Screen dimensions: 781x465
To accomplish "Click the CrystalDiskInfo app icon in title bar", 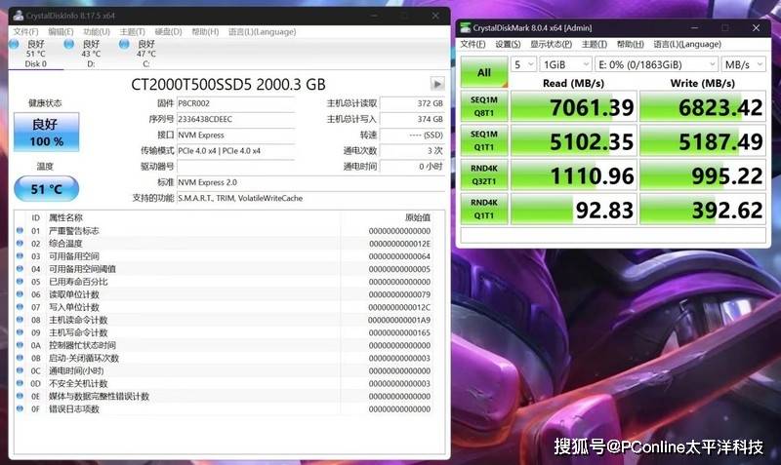I will coord(19,16).
